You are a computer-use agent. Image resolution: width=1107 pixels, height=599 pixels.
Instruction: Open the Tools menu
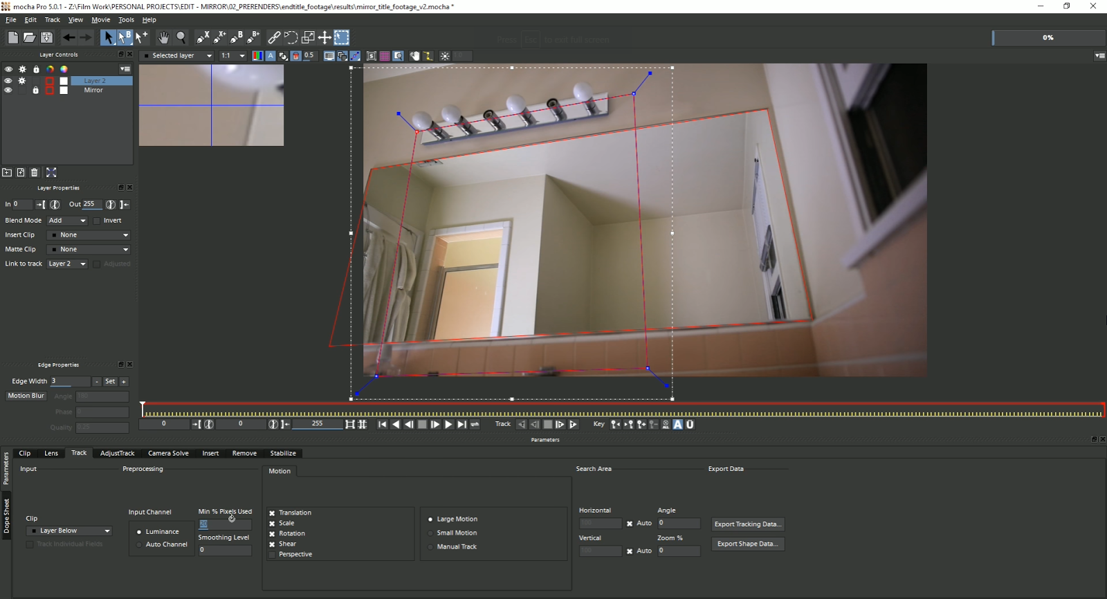click(x=126, y=20)
